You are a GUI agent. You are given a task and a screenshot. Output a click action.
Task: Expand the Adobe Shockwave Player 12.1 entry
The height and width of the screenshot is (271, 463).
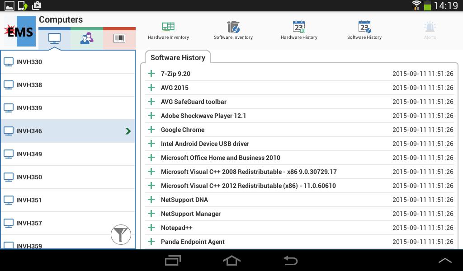pyautogui.click(x=151, y=116)
